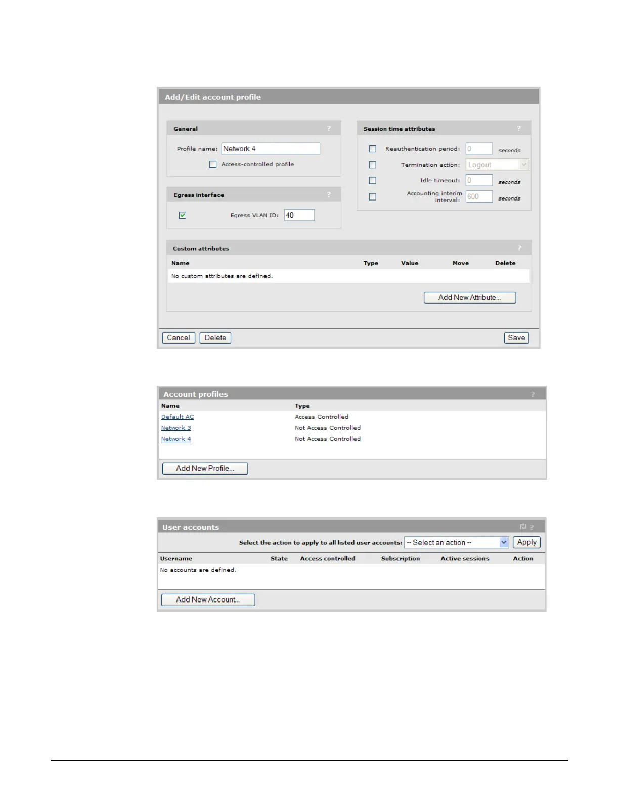The width and height of the screenshot is (619, 802).
Task: Save the account profile
Action: [516, 338]
